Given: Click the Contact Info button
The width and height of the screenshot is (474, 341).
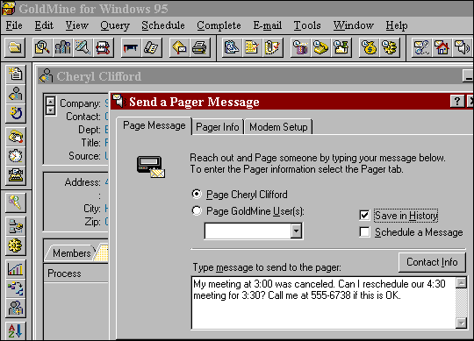Looking at the screenshot, I should 432,262.
